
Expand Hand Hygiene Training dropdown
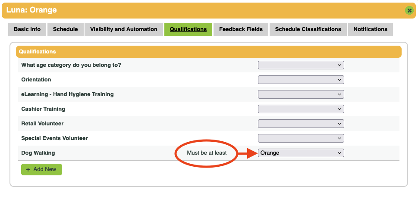click(x=301, y=94)
